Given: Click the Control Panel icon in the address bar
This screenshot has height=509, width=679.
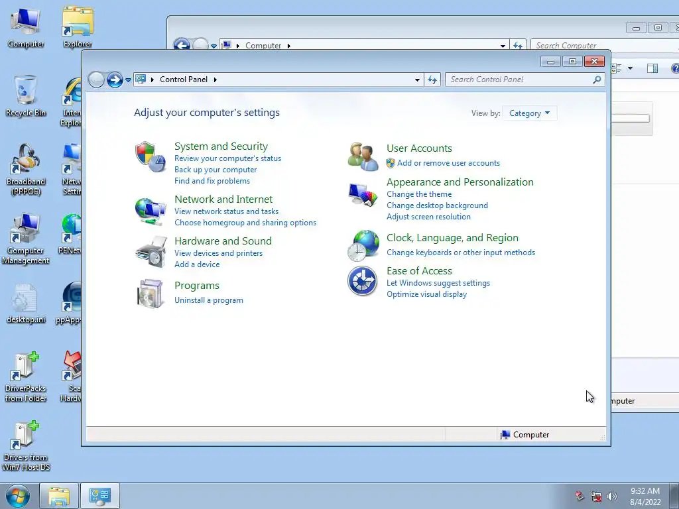Looking at the screenshot, I should click(x=141, y=80).
